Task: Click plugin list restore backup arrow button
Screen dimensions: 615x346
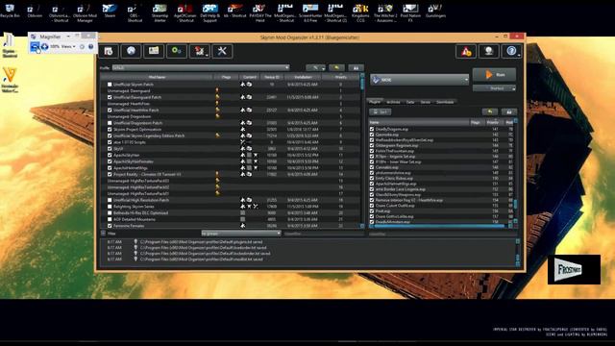Action: coord(490,111)
